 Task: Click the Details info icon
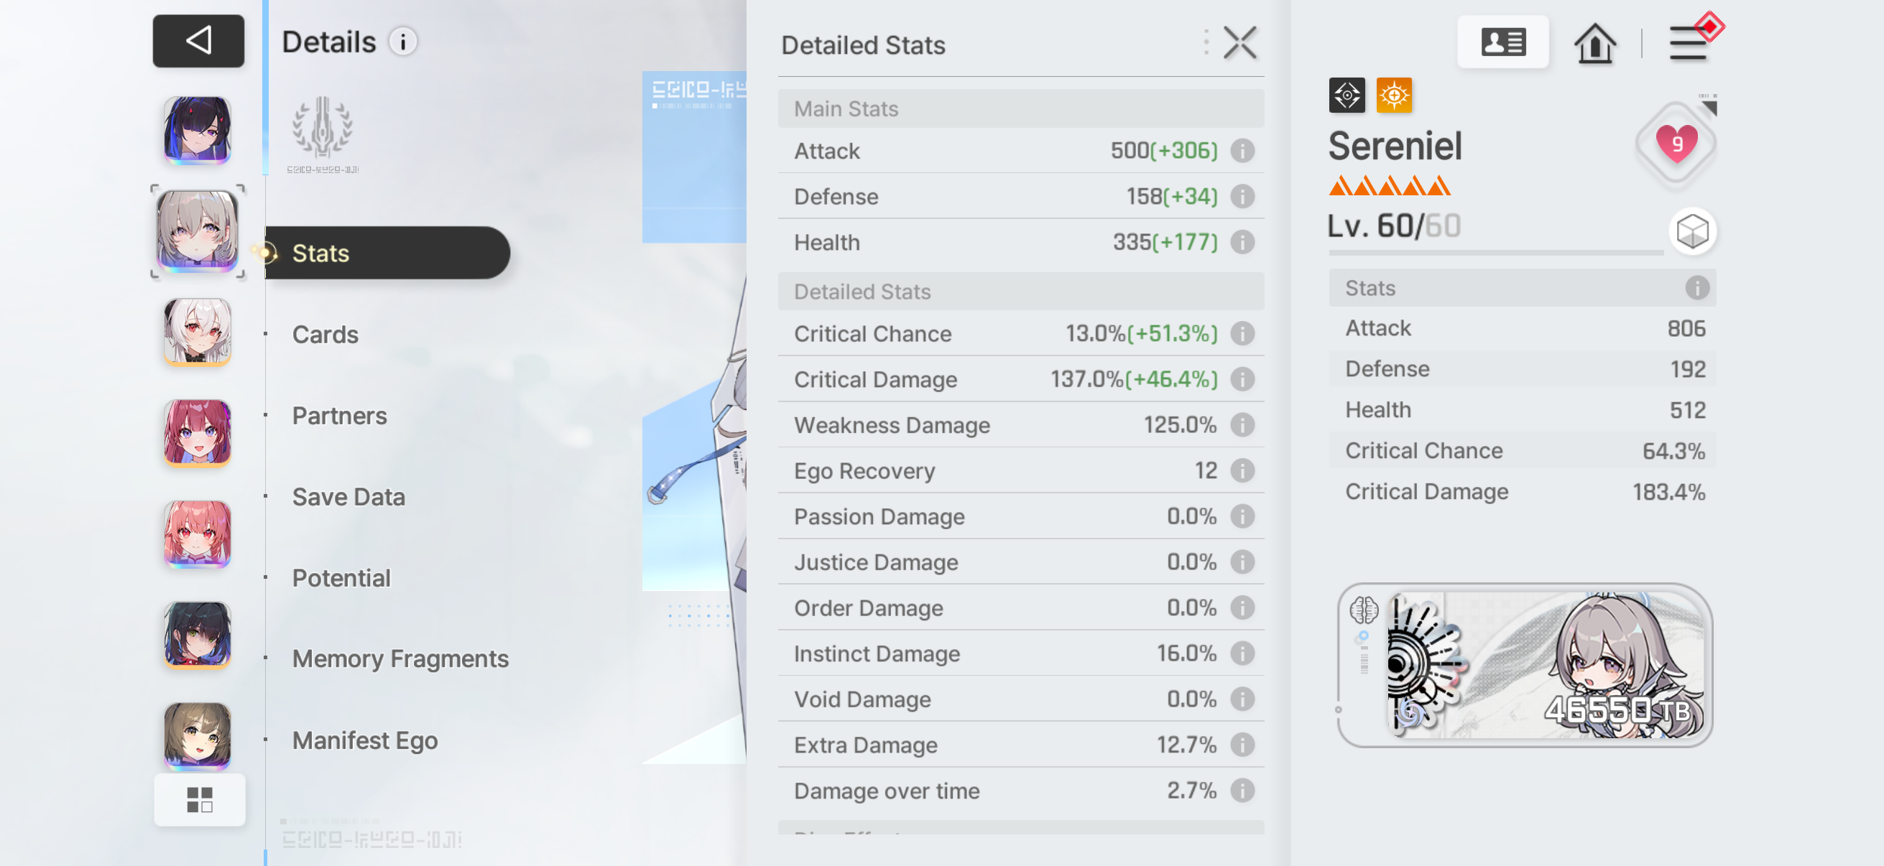point(403,42)
